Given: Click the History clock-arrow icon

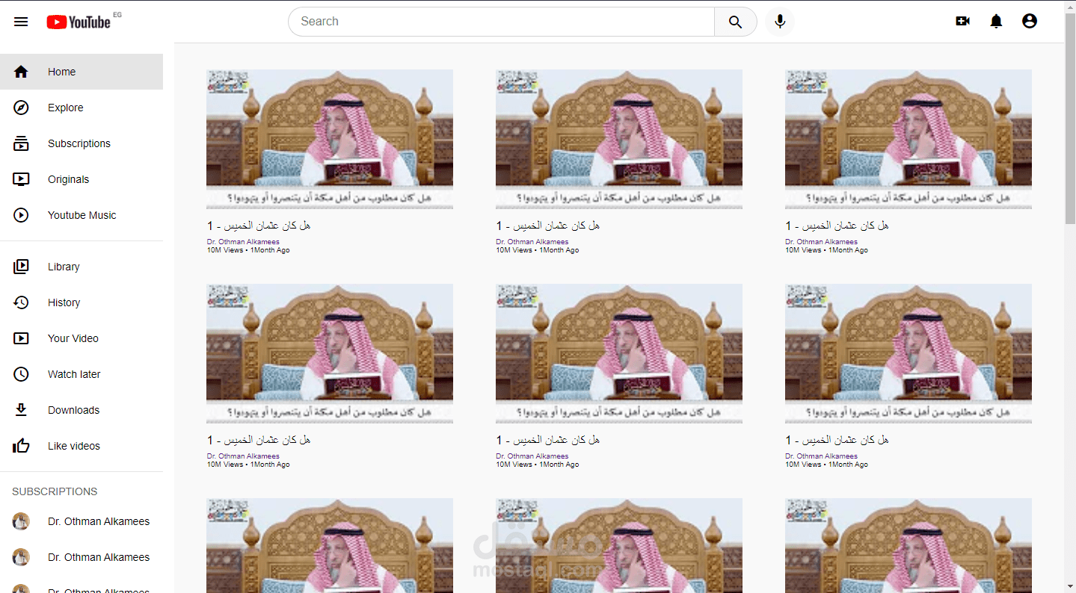Looking at the screenshot, I should tap(21, 302).
